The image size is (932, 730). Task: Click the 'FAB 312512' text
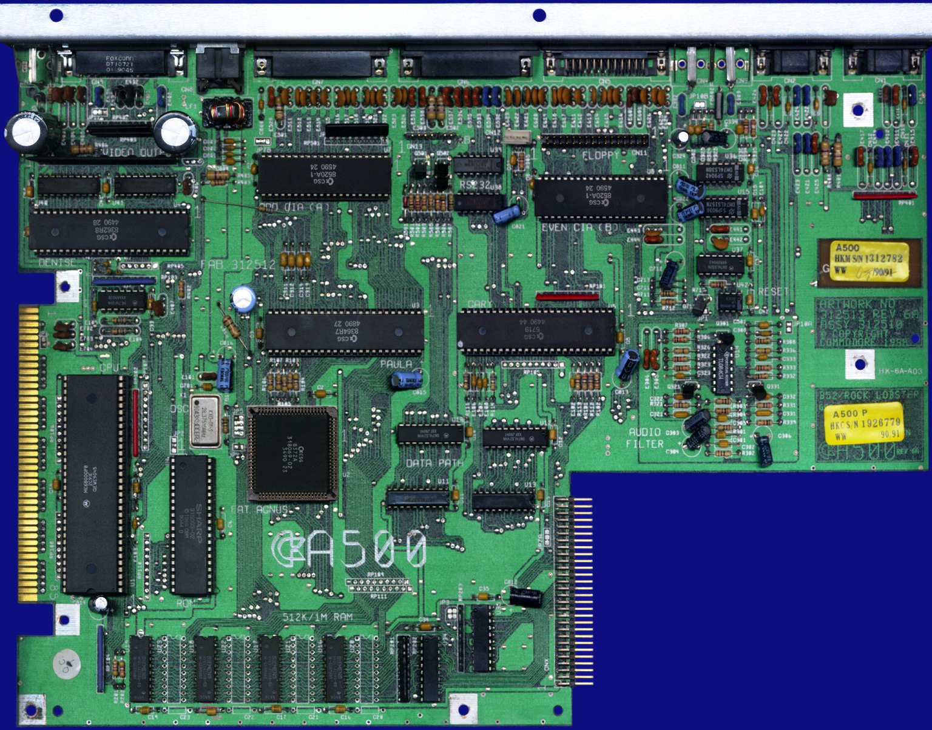click(x=238, y=265)
